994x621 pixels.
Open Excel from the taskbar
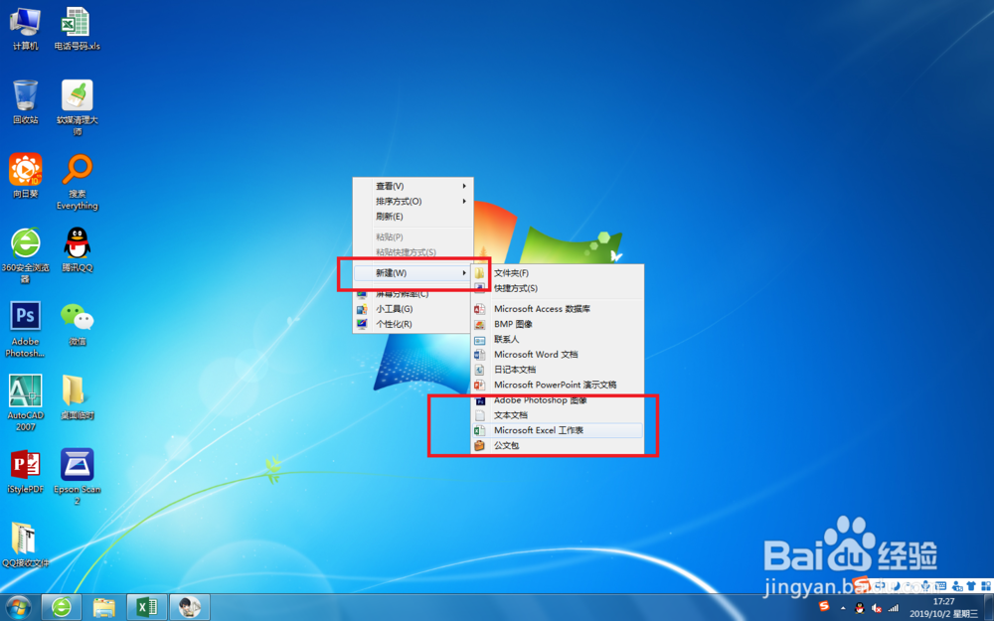[146, 606]
